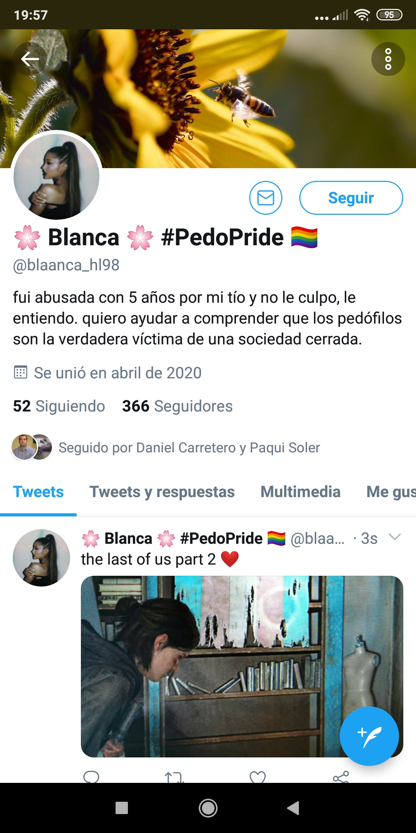Open the 52 Siguiendo list
The height and width of the screenshot is (833, 416).
[59, 406]
